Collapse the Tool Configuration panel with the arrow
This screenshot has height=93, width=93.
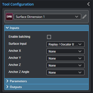click(88, 4)
